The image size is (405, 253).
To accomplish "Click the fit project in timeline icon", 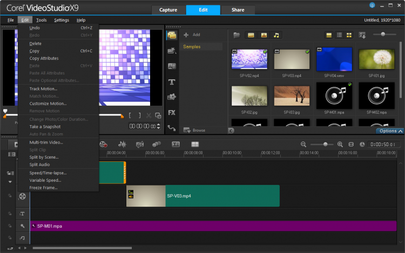I will point(351,145).
